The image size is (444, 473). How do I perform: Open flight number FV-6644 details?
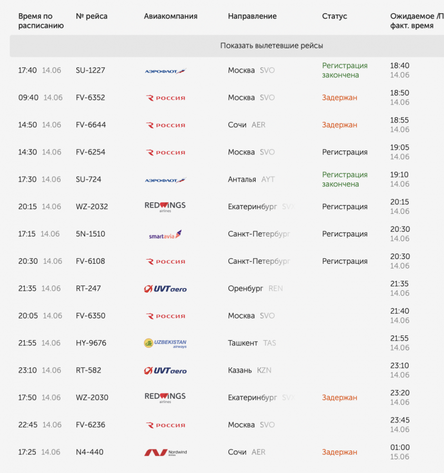click(90, 125)
